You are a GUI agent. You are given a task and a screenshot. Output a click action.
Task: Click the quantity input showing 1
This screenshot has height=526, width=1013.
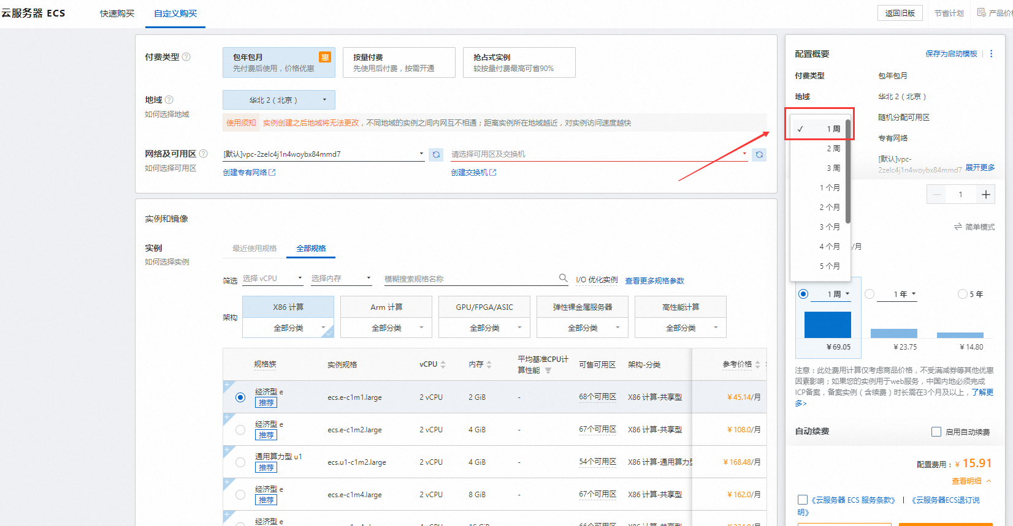tap(961, 195)
